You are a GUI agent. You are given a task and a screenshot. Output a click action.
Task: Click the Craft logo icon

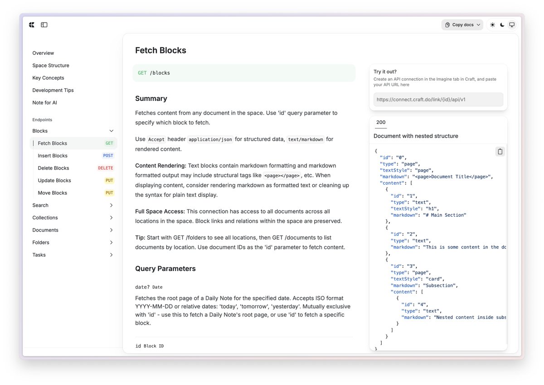tap(32, 25)
